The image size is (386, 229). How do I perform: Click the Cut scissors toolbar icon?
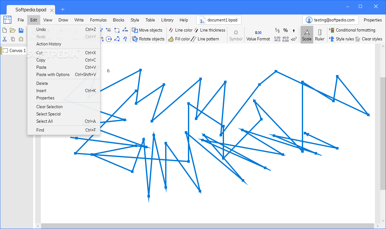pos(5,39)
